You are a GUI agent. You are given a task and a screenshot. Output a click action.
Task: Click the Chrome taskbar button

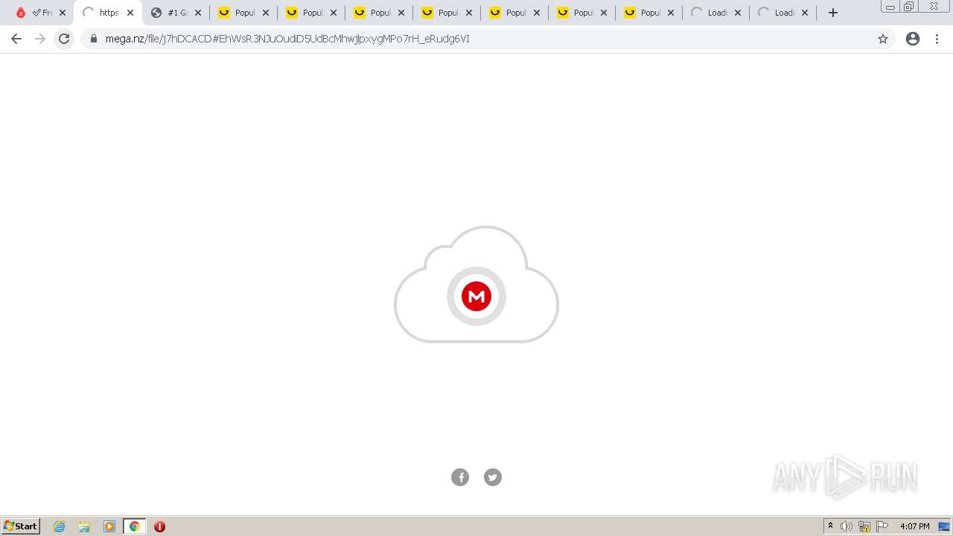(x=134, y=526)
